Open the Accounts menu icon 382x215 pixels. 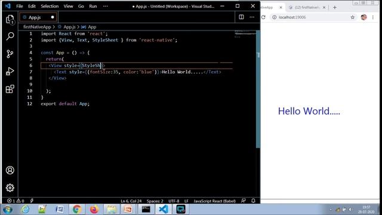10,170
